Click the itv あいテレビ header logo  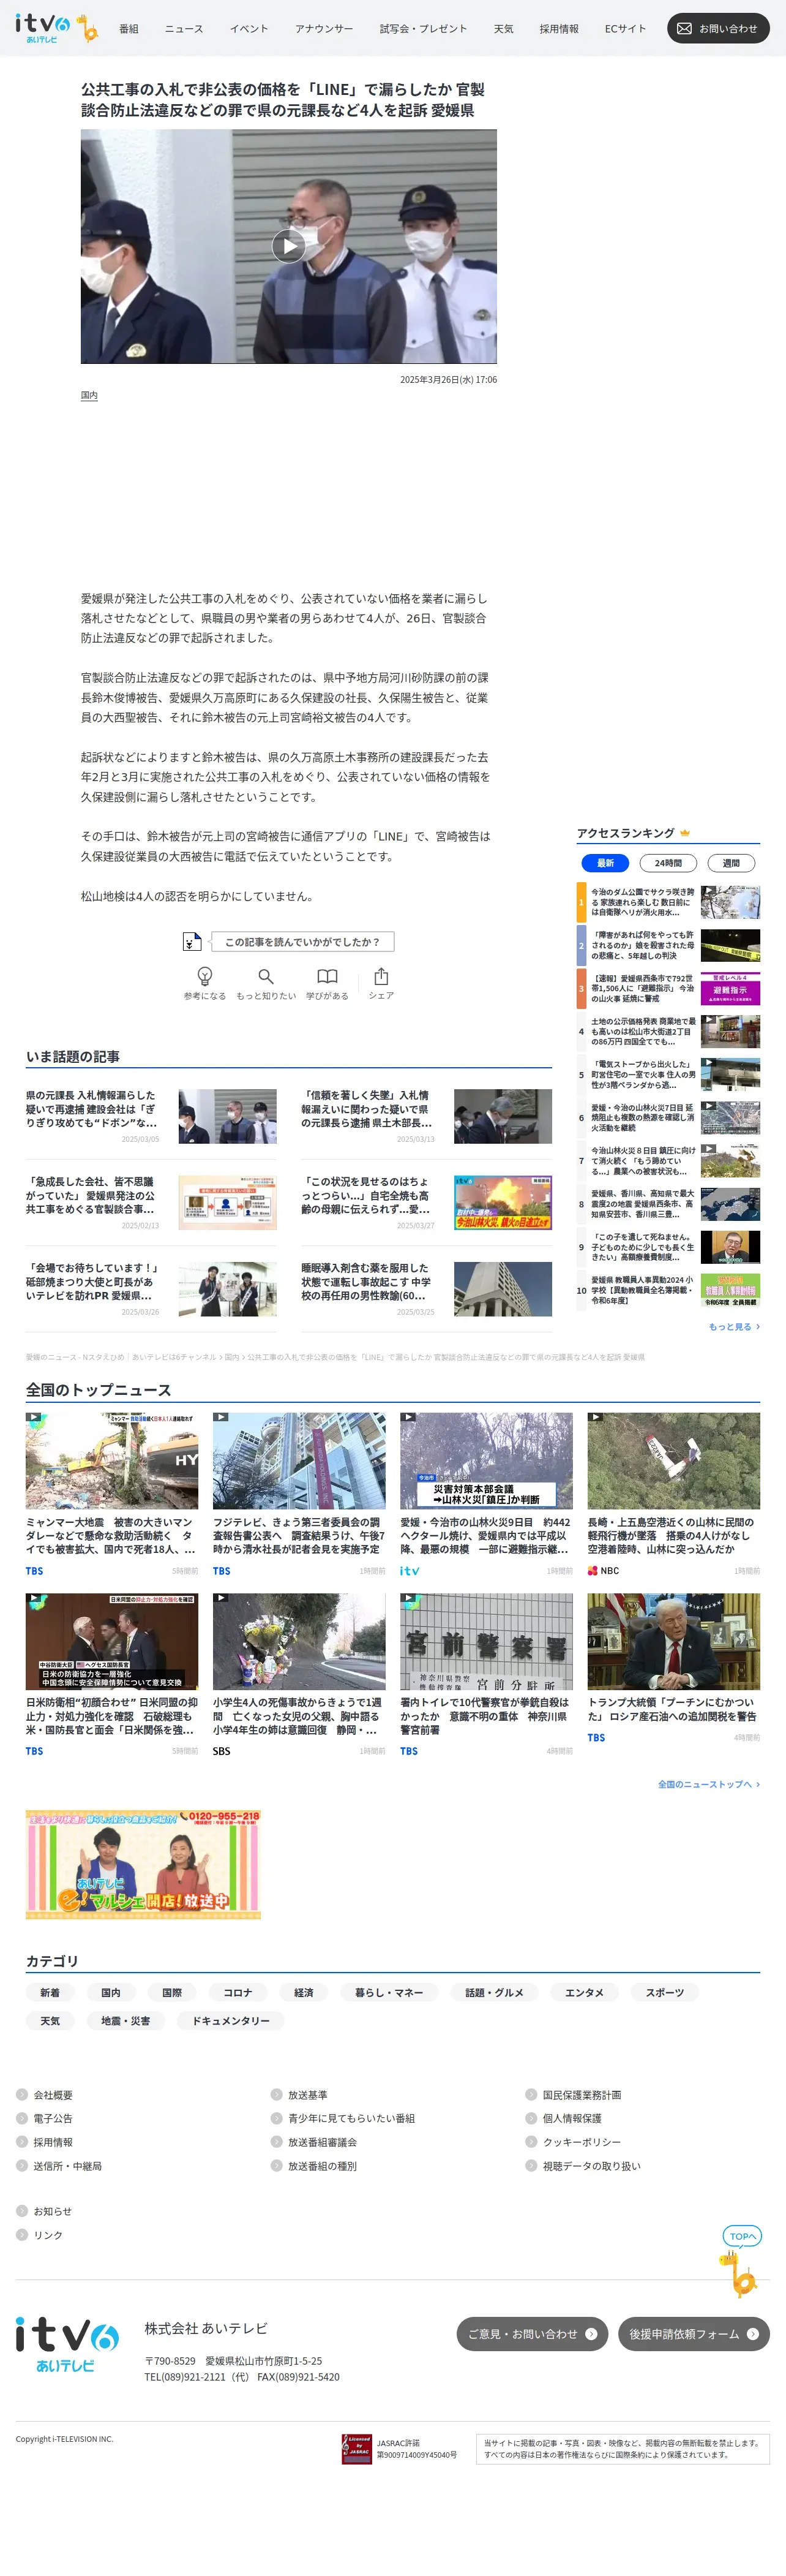tap(56, 28)
